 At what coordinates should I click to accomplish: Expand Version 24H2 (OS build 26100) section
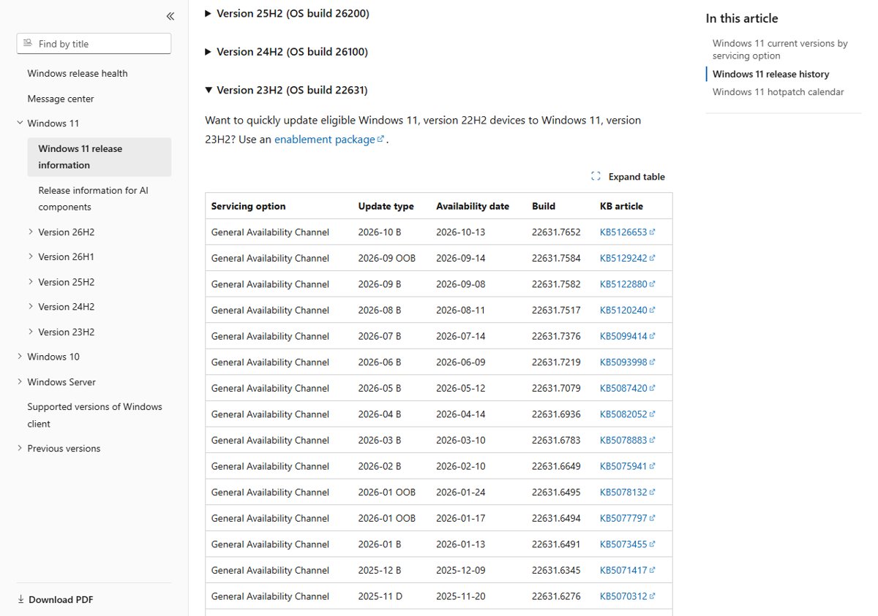pyautogui.click(x=287, y=52)
